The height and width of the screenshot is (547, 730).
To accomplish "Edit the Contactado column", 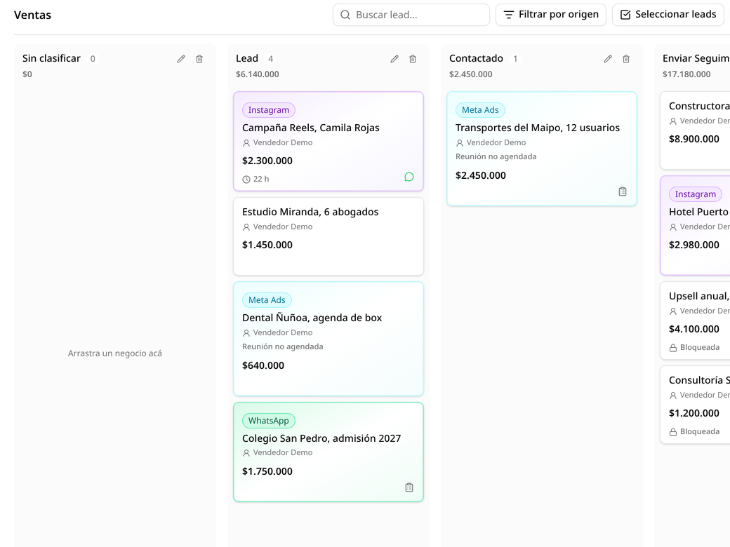I will tap(608, 59).
